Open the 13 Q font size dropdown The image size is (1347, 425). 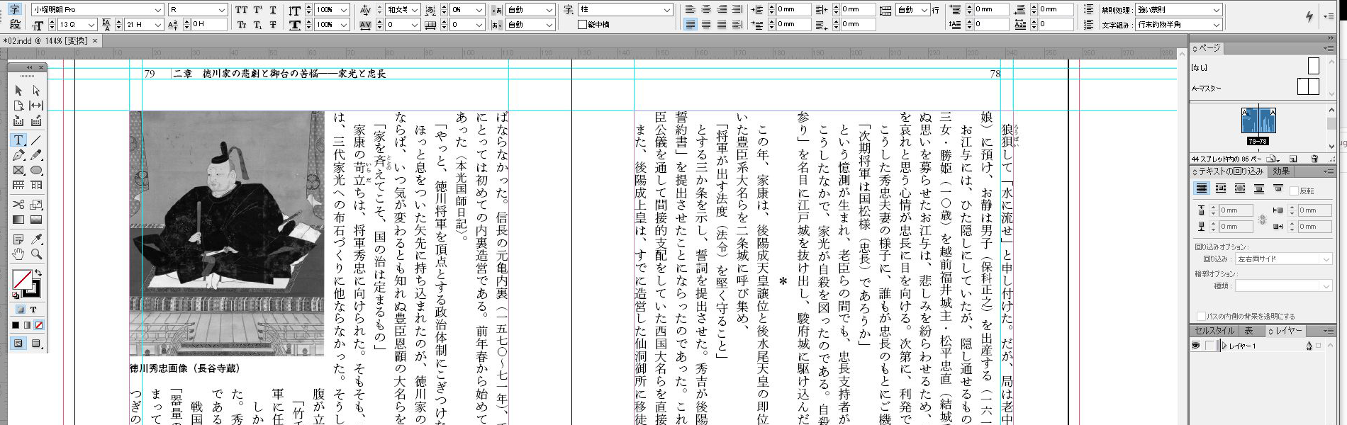pyautogui.click(x=92, y=25)
